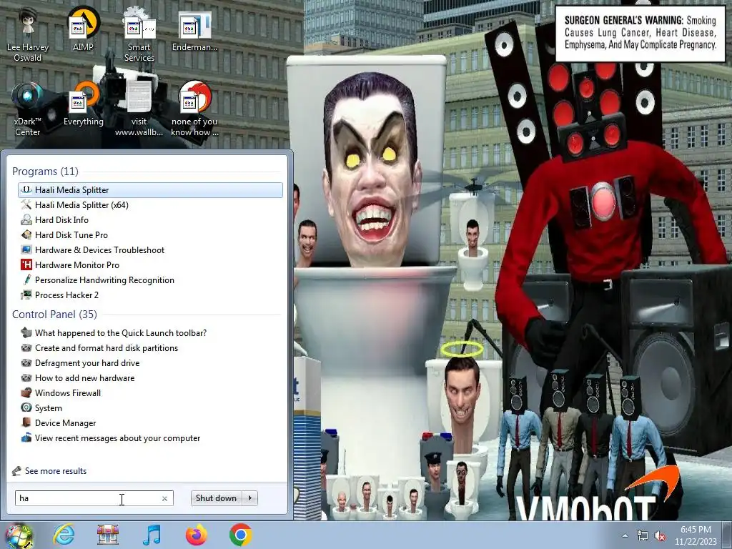
Task: Open Device Manager from results
Action: point(150,423)
